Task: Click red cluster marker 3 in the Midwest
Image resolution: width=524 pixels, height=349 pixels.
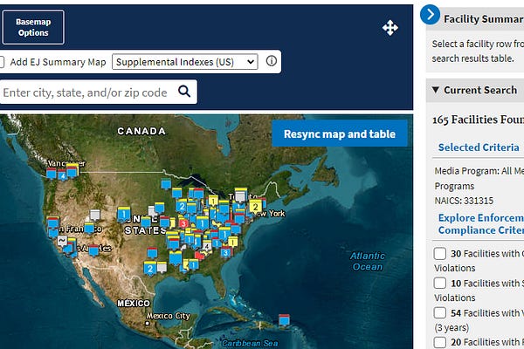Action: (183, 223)
